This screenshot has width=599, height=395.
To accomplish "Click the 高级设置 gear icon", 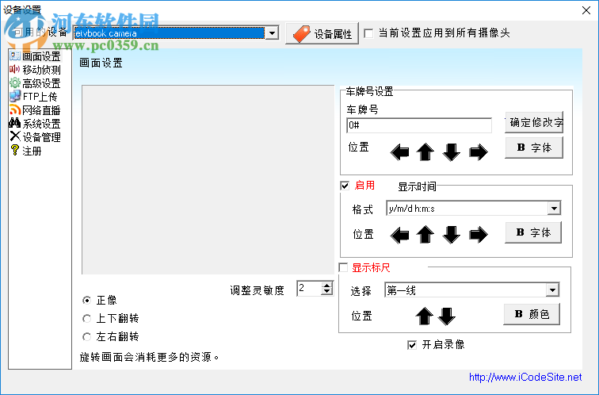I will point(15,83).
